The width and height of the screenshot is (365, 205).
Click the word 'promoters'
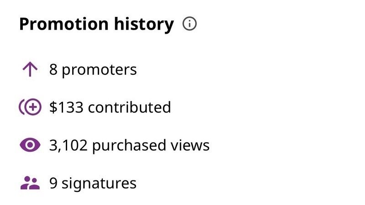pyautogui.click(x=99, y=70)
